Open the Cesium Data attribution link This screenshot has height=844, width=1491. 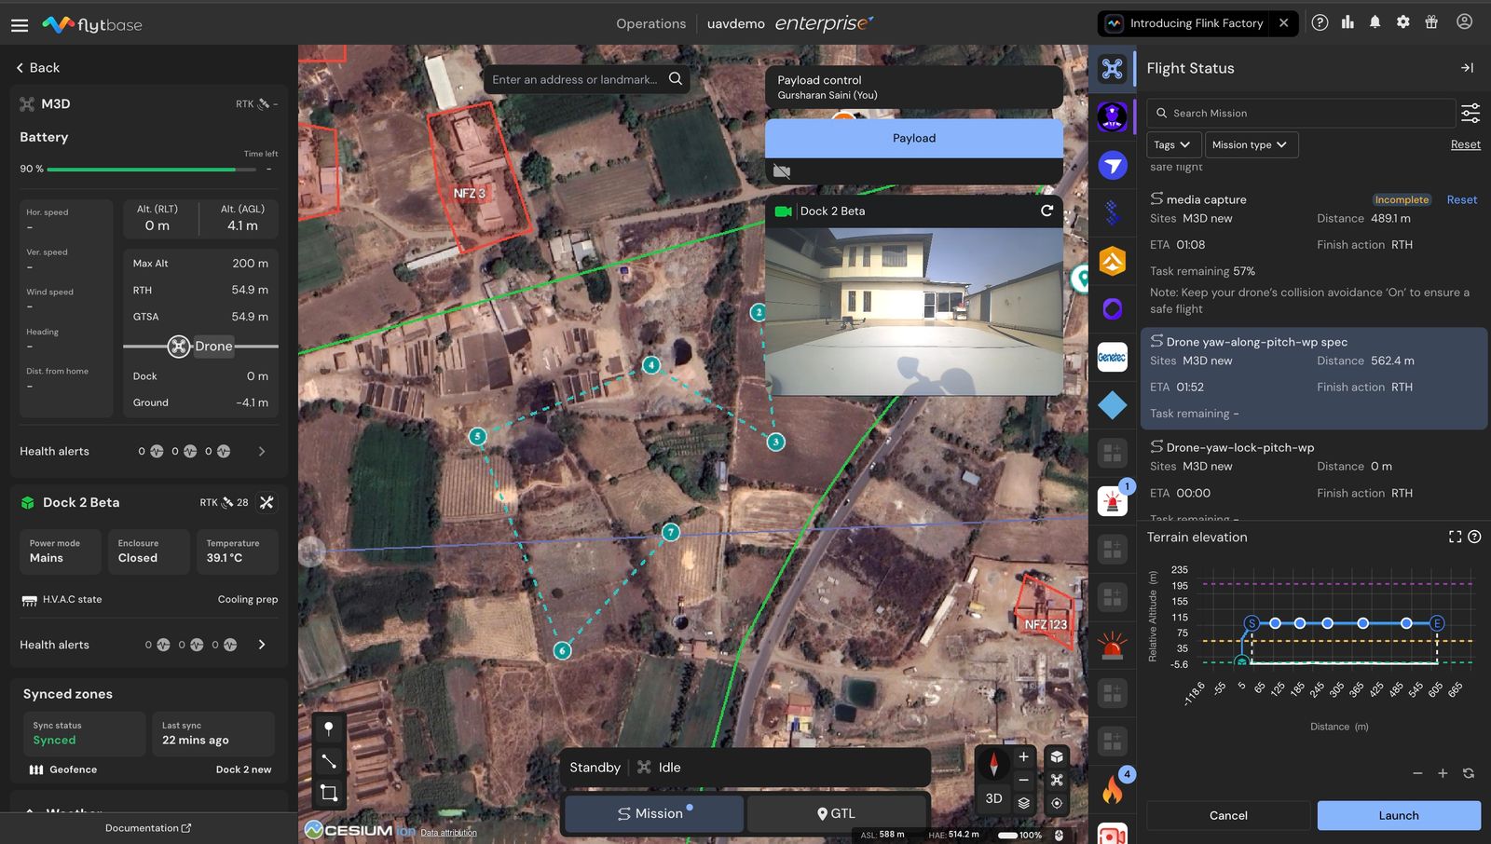coord(448,833)
